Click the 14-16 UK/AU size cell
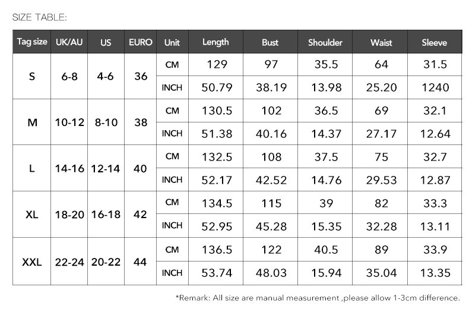 (69, 169)
